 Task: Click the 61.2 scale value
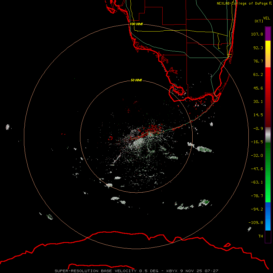click(x=258, y=75)
